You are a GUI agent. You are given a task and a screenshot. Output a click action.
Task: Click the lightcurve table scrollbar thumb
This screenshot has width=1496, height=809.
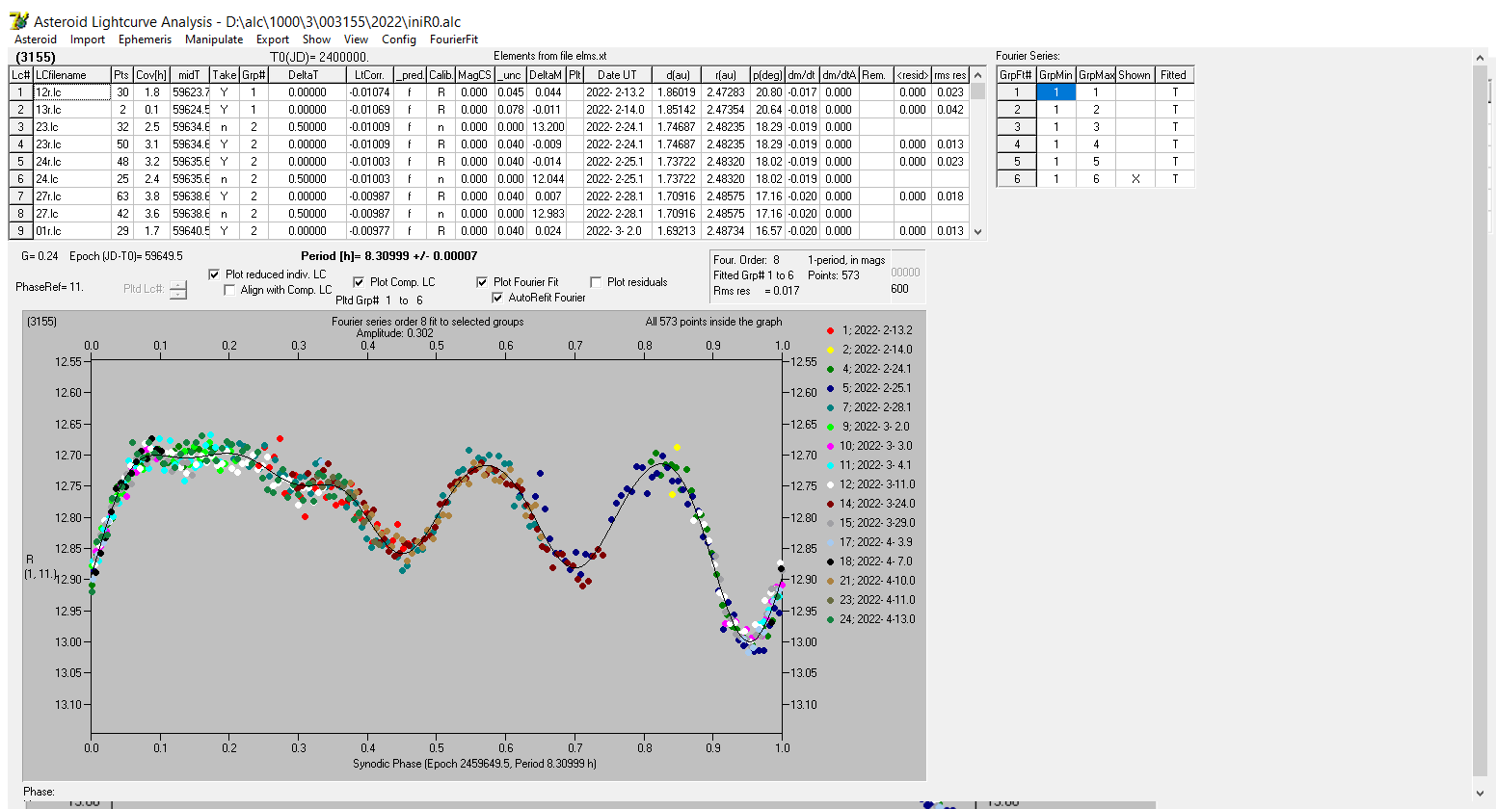978,91
